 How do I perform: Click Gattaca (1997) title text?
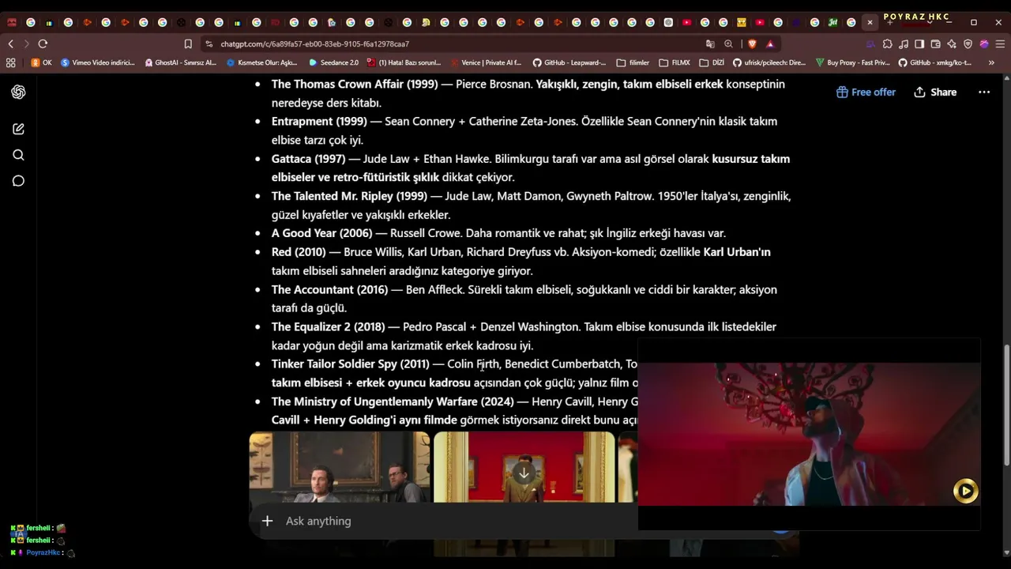(308, 159)
